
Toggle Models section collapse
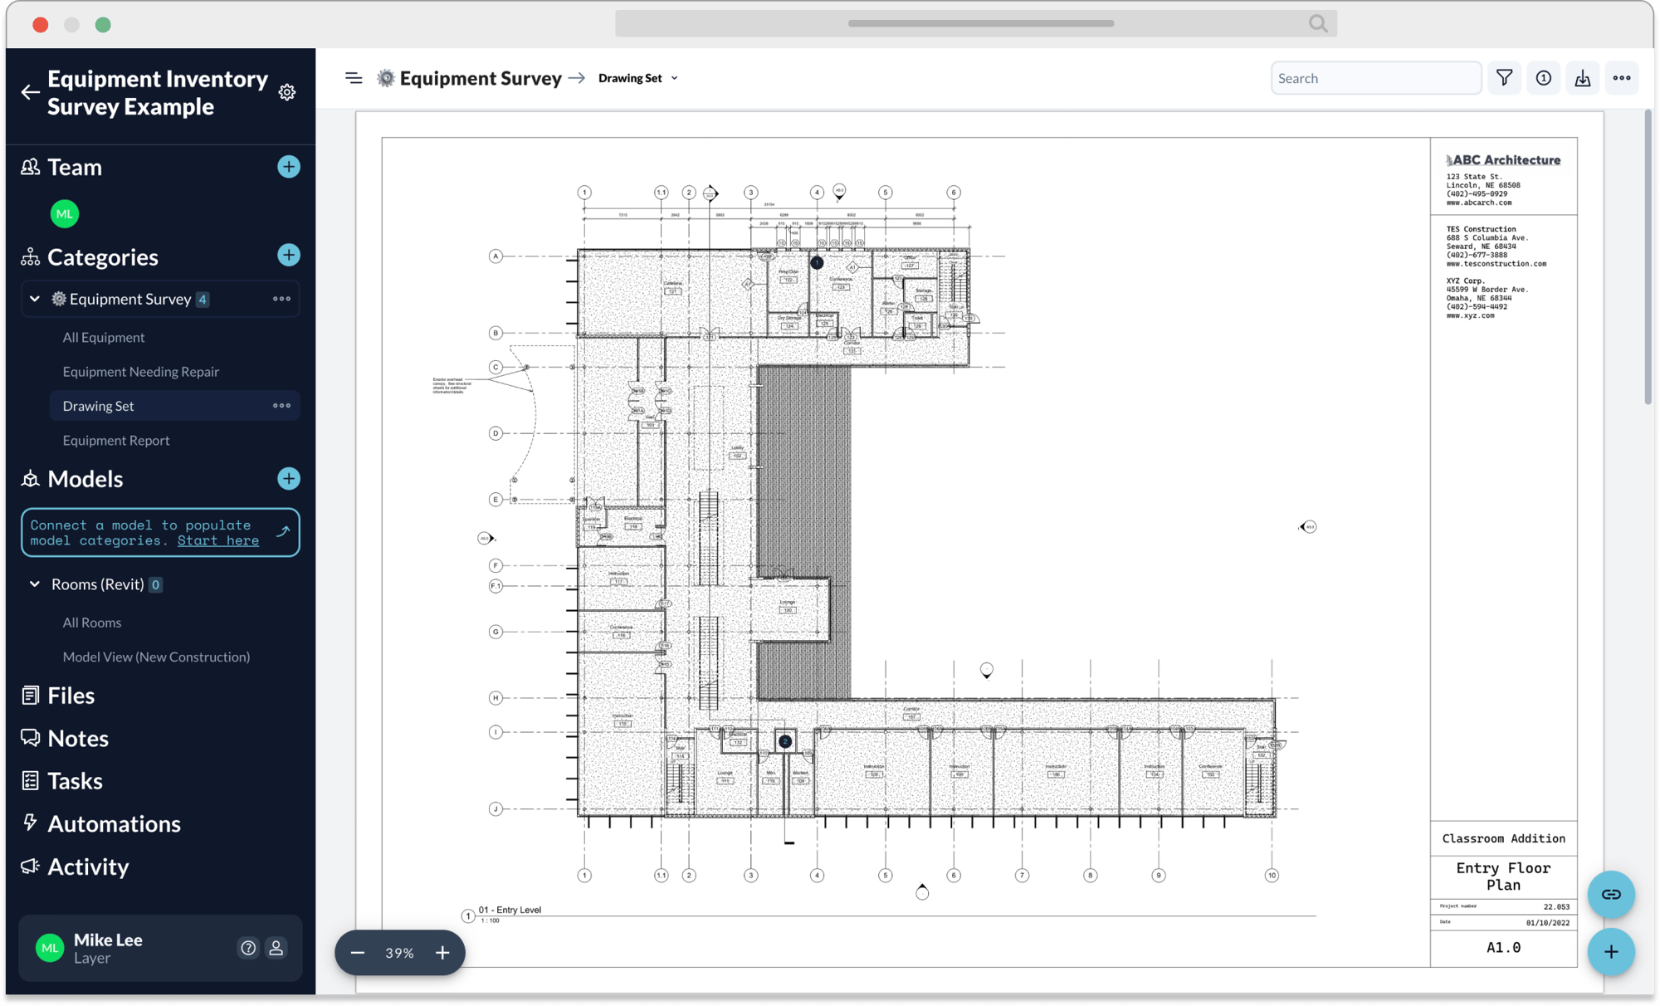84,478
